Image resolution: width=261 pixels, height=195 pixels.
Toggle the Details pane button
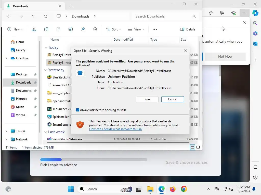pos(188,29)
